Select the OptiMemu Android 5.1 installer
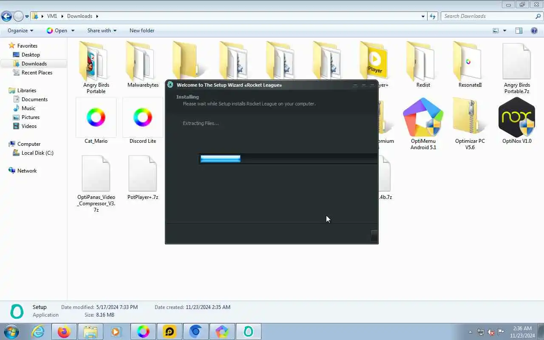The width and height of the screenshot is (544, 340). click(x=423, y=123)
